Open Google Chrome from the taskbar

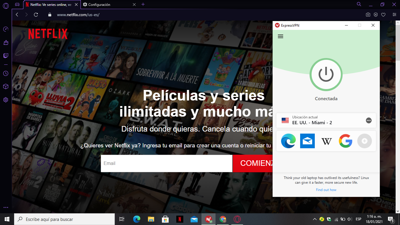click(223, 219)
